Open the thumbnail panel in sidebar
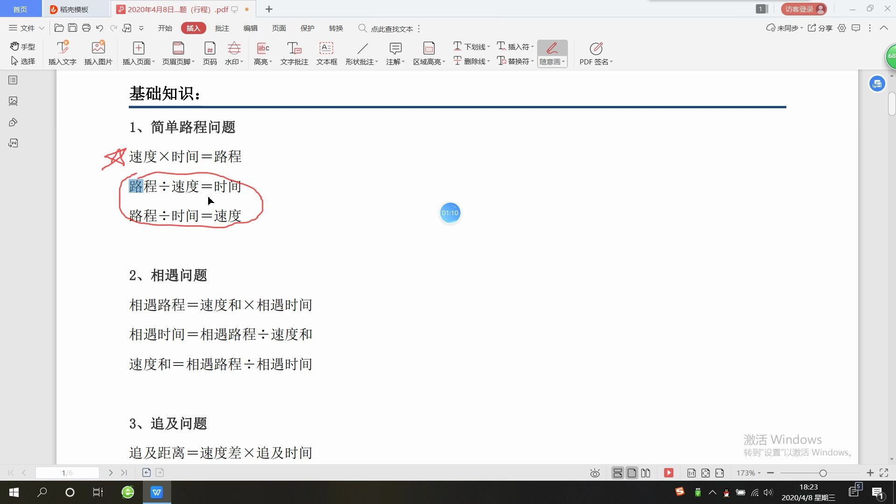The image size is (896, 504). click(x=13, y=101)
